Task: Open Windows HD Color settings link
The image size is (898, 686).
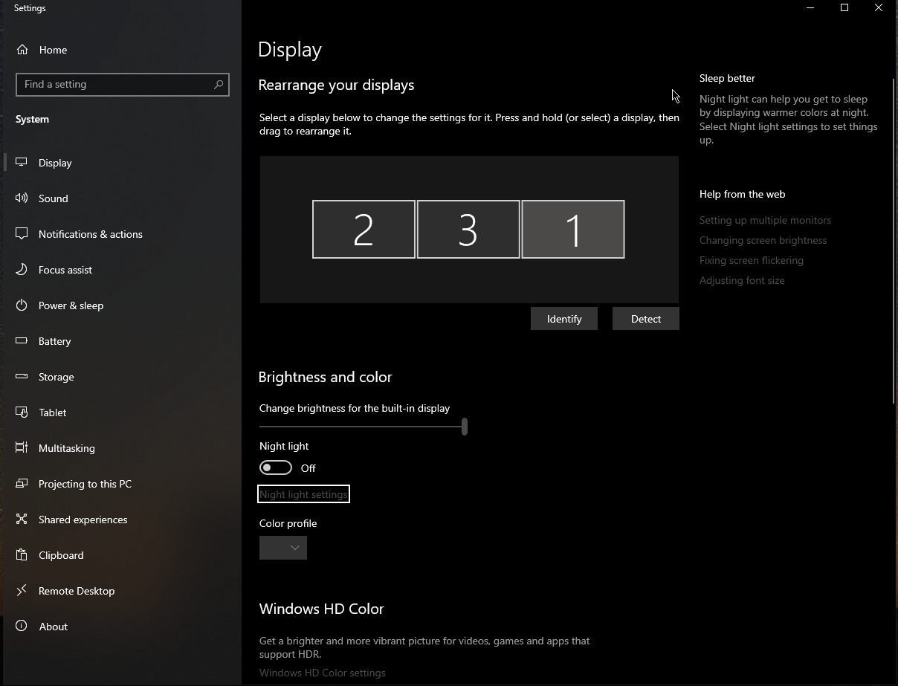Action: pyautogui.click(x=323, y=673)
